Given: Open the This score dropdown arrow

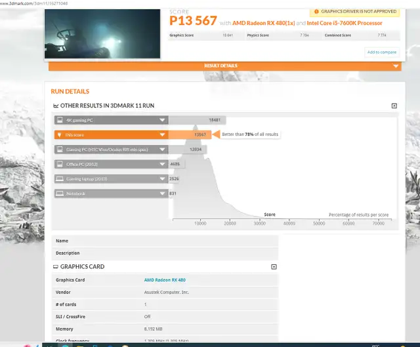Looking at the screenshot, I should click(x=162, y=134).
